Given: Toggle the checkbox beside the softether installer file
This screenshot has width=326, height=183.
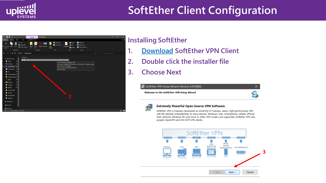Looking at the screenshot, I should [x=22, y=60].
